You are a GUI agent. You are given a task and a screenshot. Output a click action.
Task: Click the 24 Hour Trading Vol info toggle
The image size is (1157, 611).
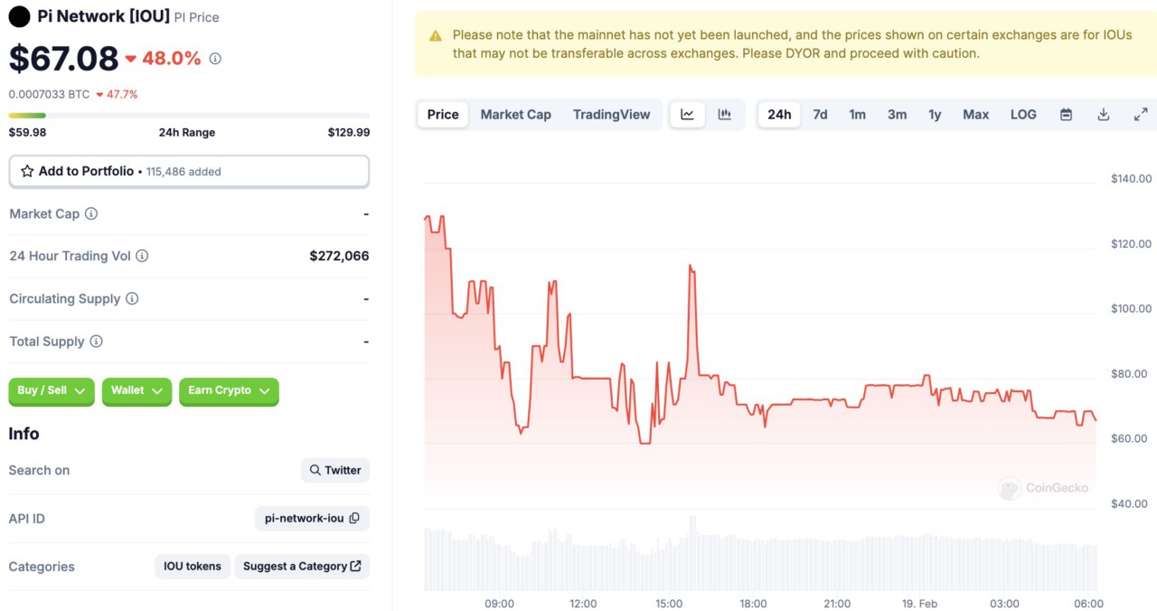(x=142, y=256)
